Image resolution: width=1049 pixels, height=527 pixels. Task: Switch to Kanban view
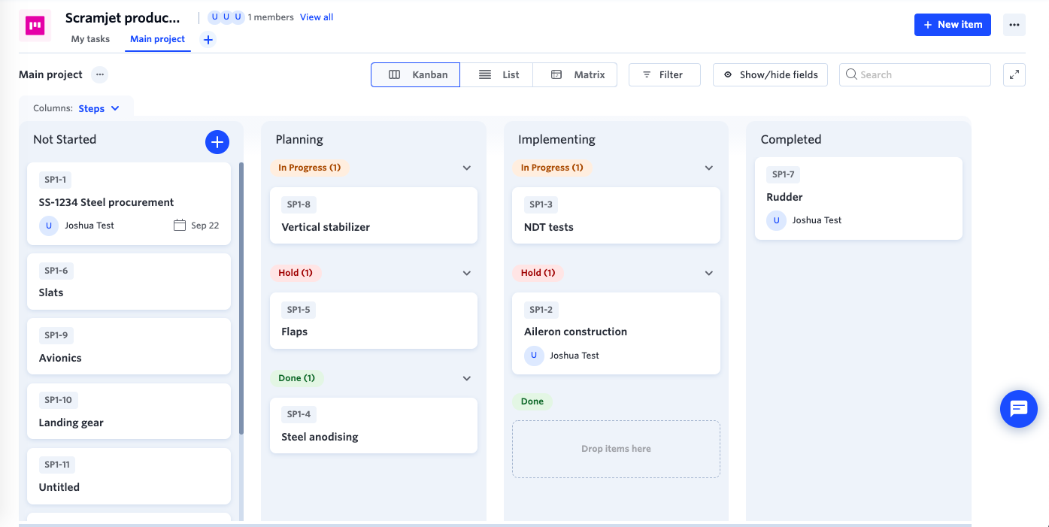pyautogui.click(x=416, y=74)
